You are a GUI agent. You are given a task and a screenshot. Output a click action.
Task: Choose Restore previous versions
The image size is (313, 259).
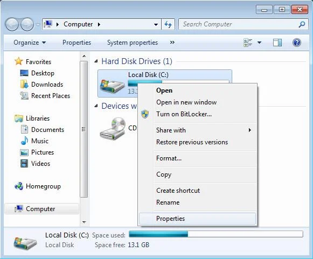pos(197,142)
